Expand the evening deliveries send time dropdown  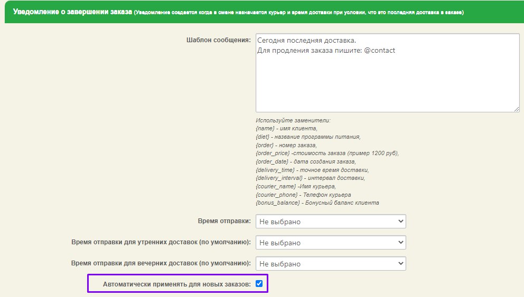331,263
